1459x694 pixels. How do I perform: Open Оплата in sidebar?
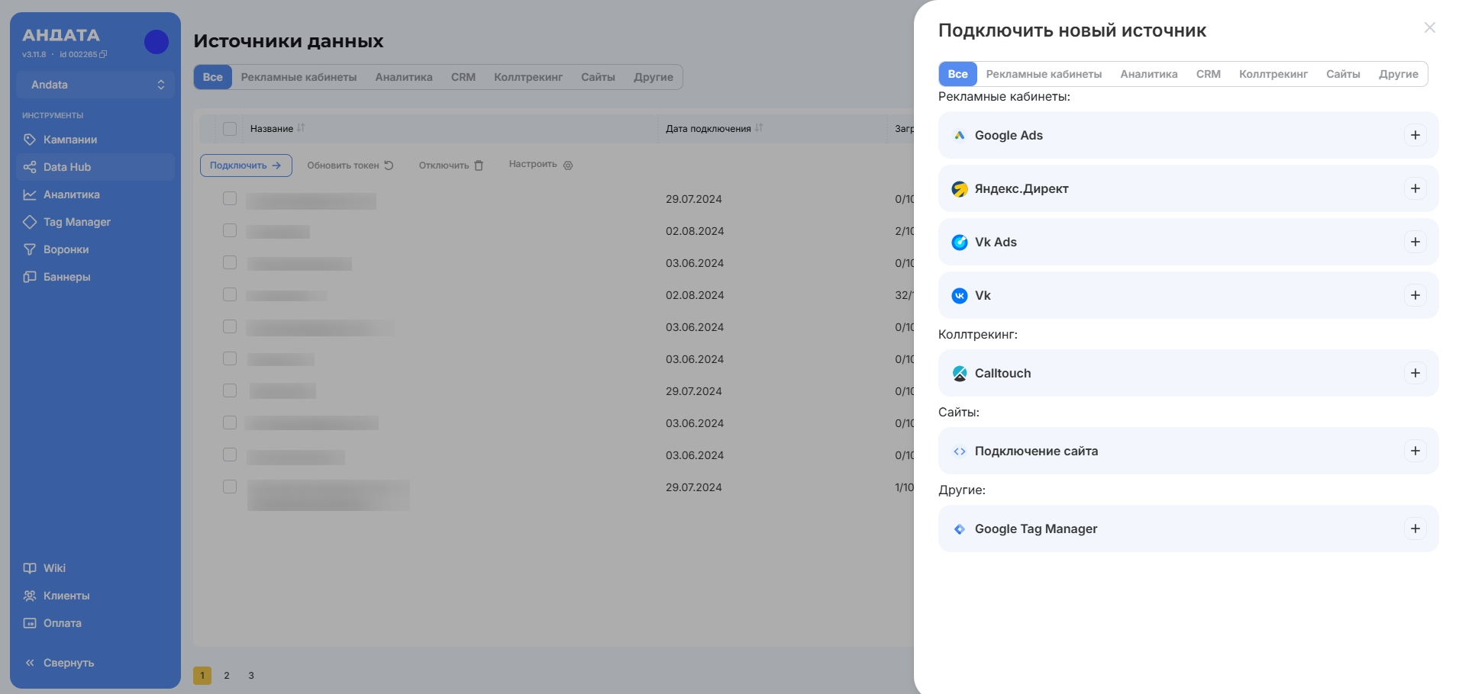coord(95,623)
